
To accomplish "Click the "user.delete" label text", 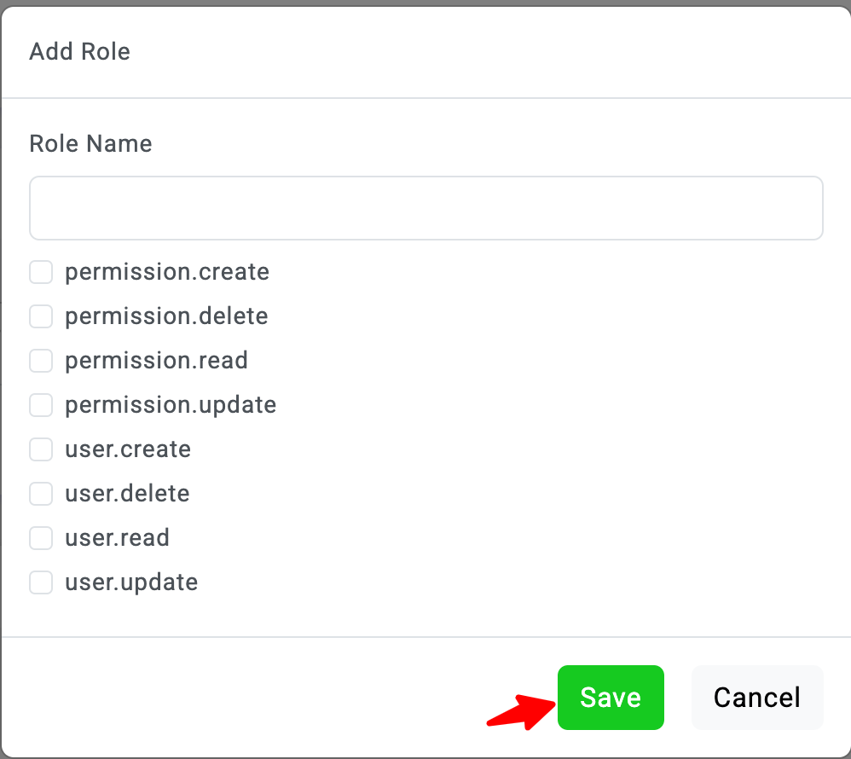I will pos(127,494).
